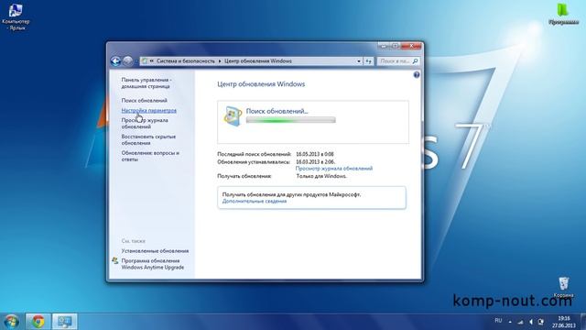The height and width of the screenshot is (330, 586).
Task: Click 'Просмотр журнала обновлений' link under the install date
Action: [334, 169]
